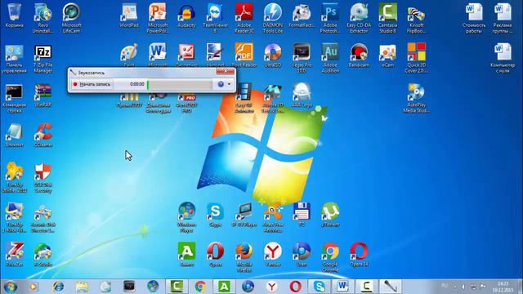Viewport: 523px width, 294px height.
Task: Open the Корзина recycle bin icon
Action: 15,16
